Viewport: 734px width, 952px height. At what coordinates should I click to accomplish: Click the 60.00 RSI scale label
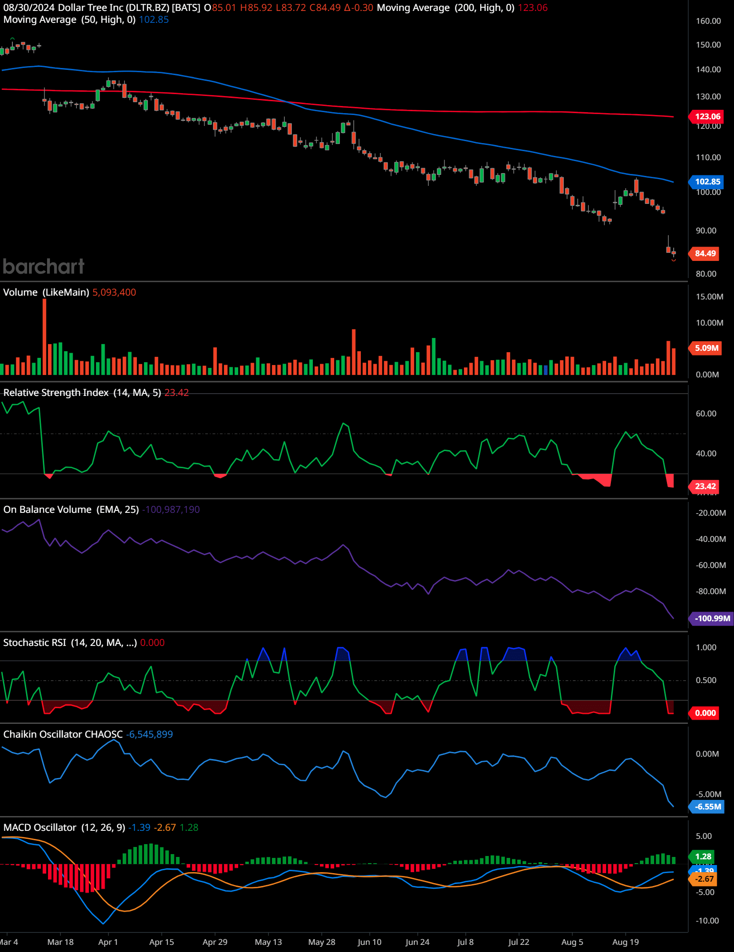(x=706, y=413)
